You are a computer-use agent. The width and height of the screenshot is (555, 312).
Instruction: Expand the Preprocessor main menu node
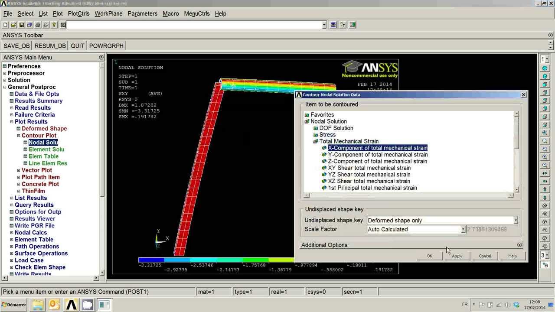5,73
